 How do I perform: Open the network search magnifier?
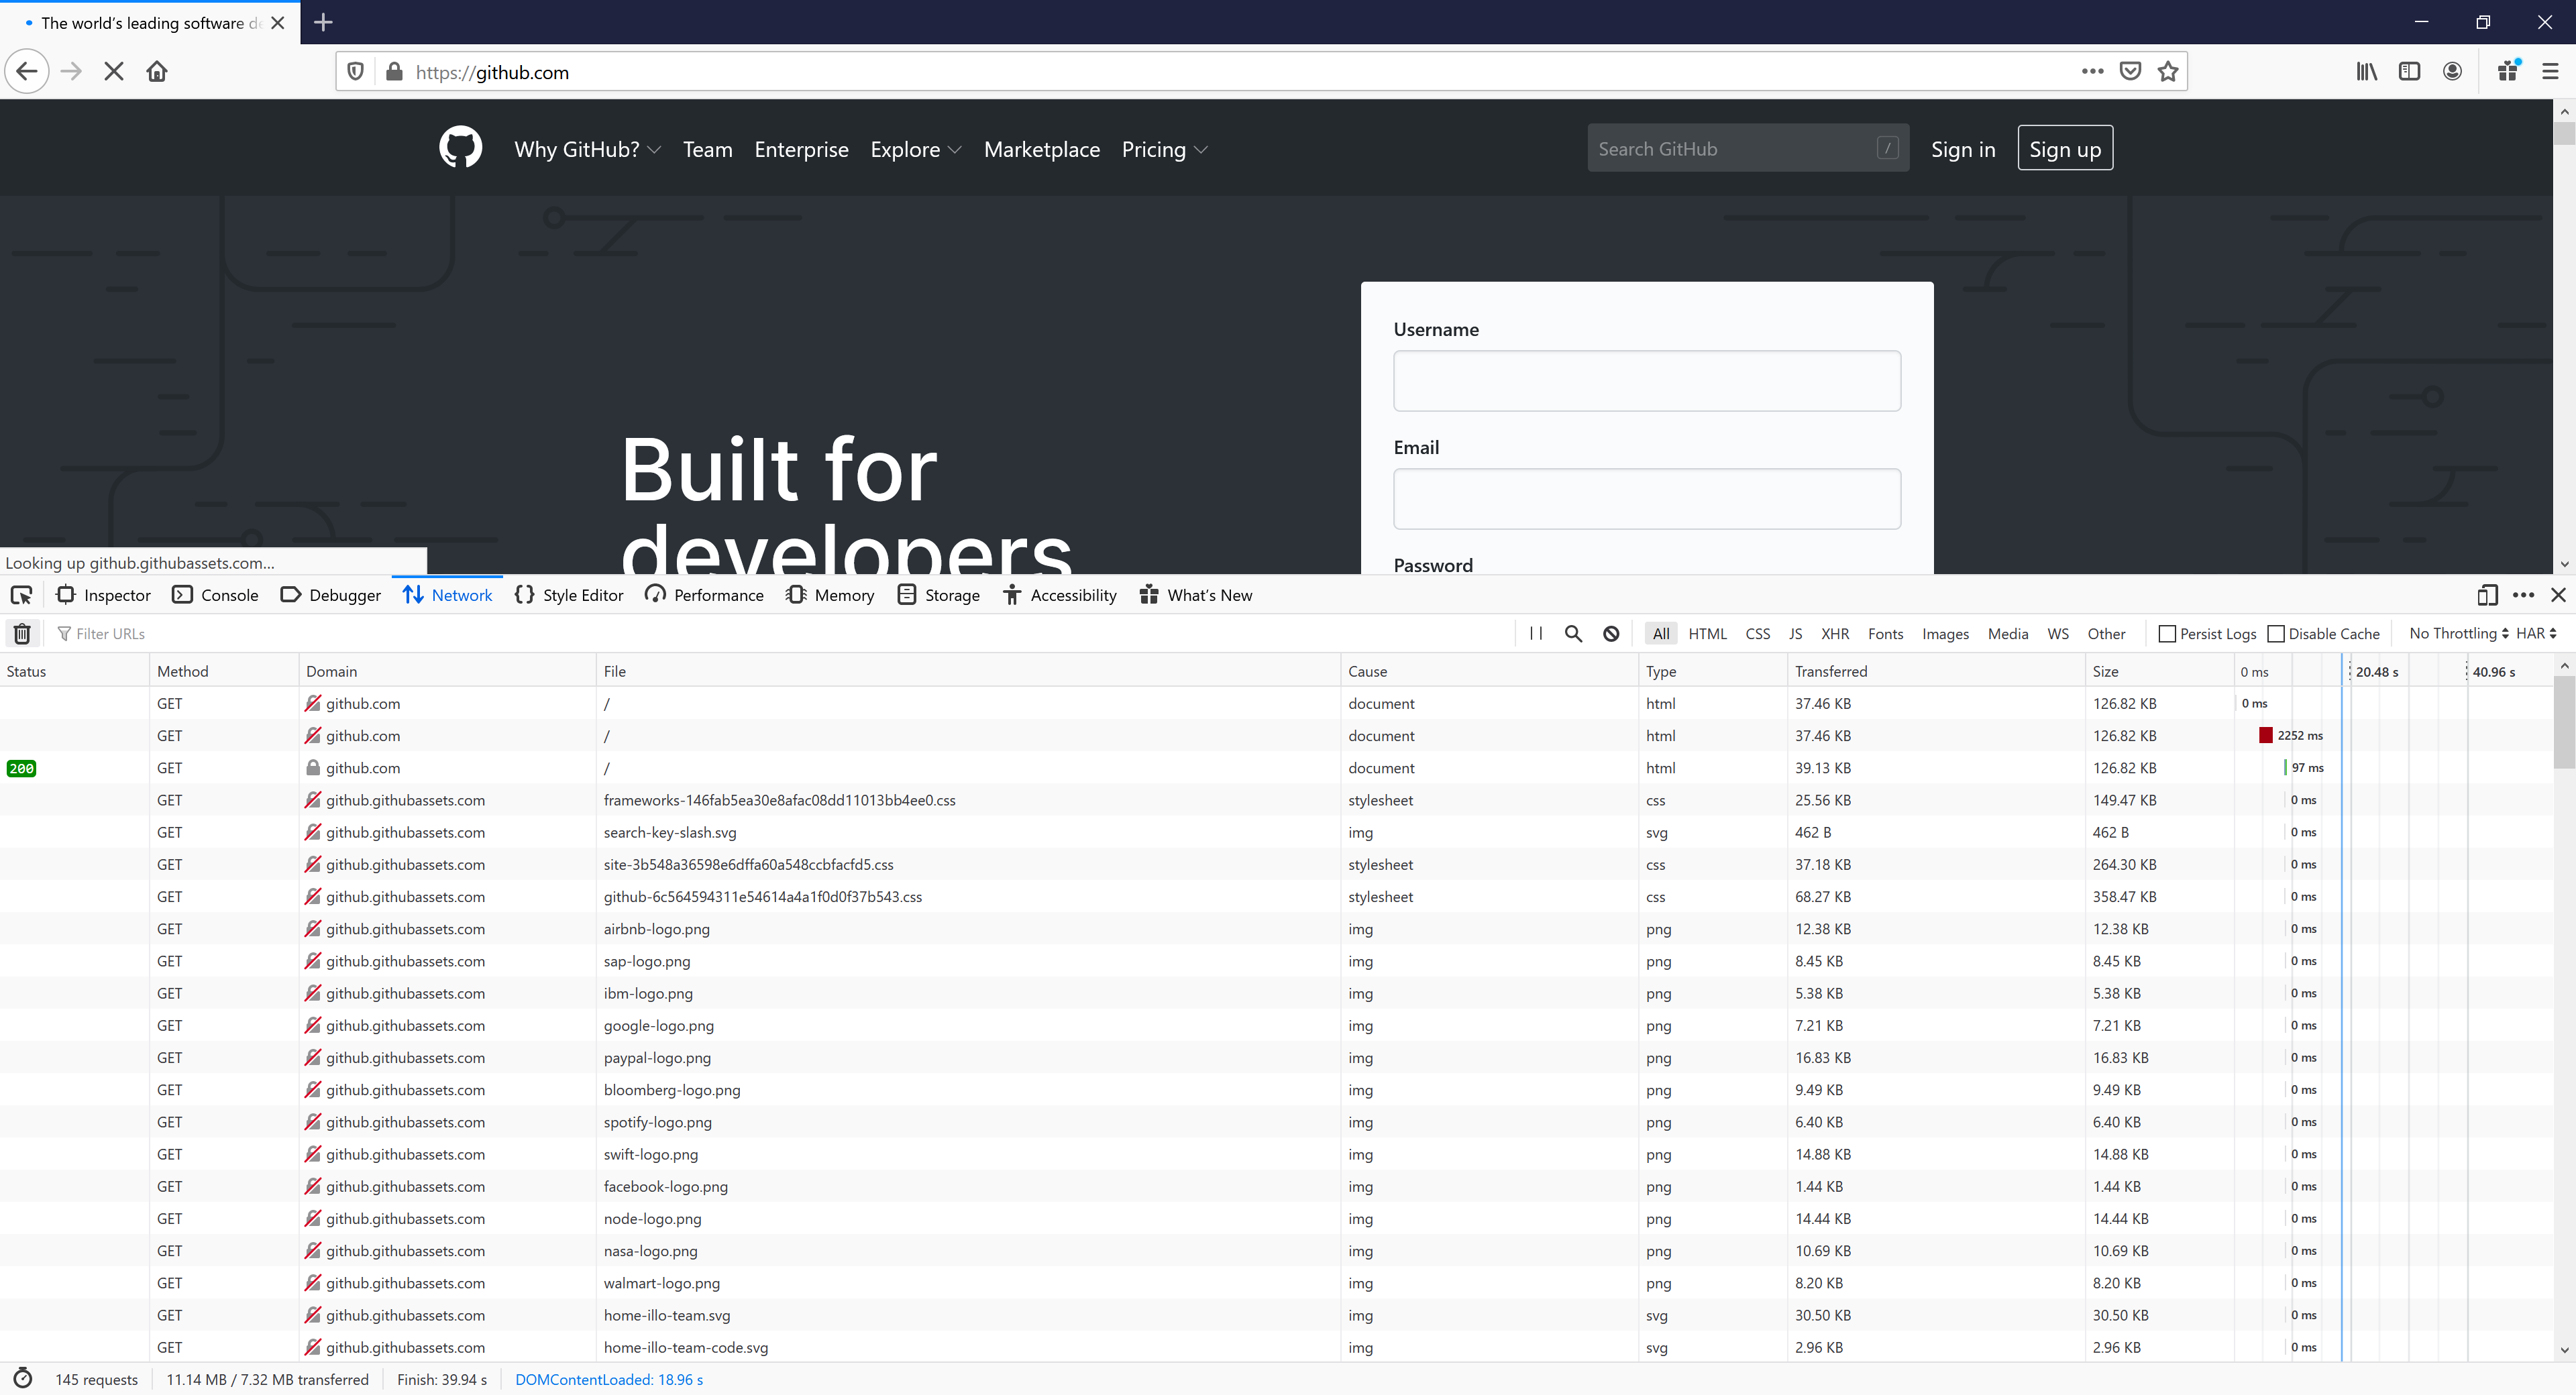point(1573,634)
